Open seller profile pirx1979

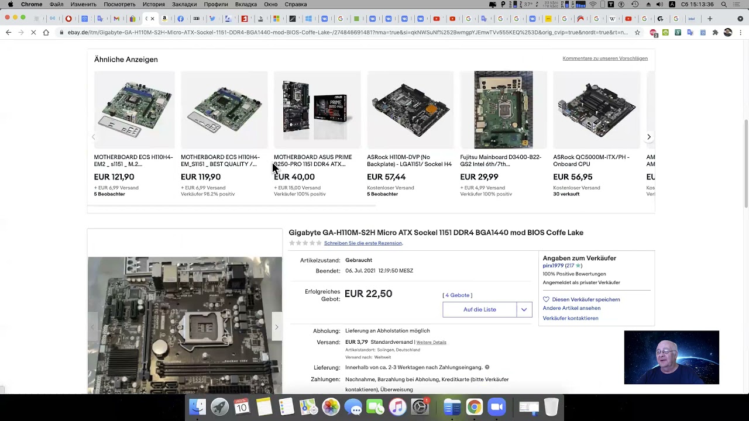pyautogui.click(x=553, y=265)
